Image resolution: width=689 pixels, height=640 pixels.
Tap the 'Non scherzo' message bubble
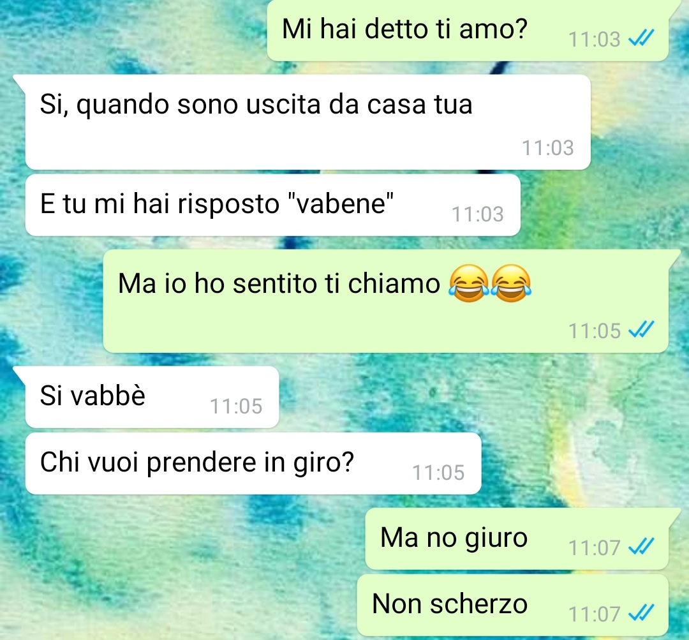[513, 605]
